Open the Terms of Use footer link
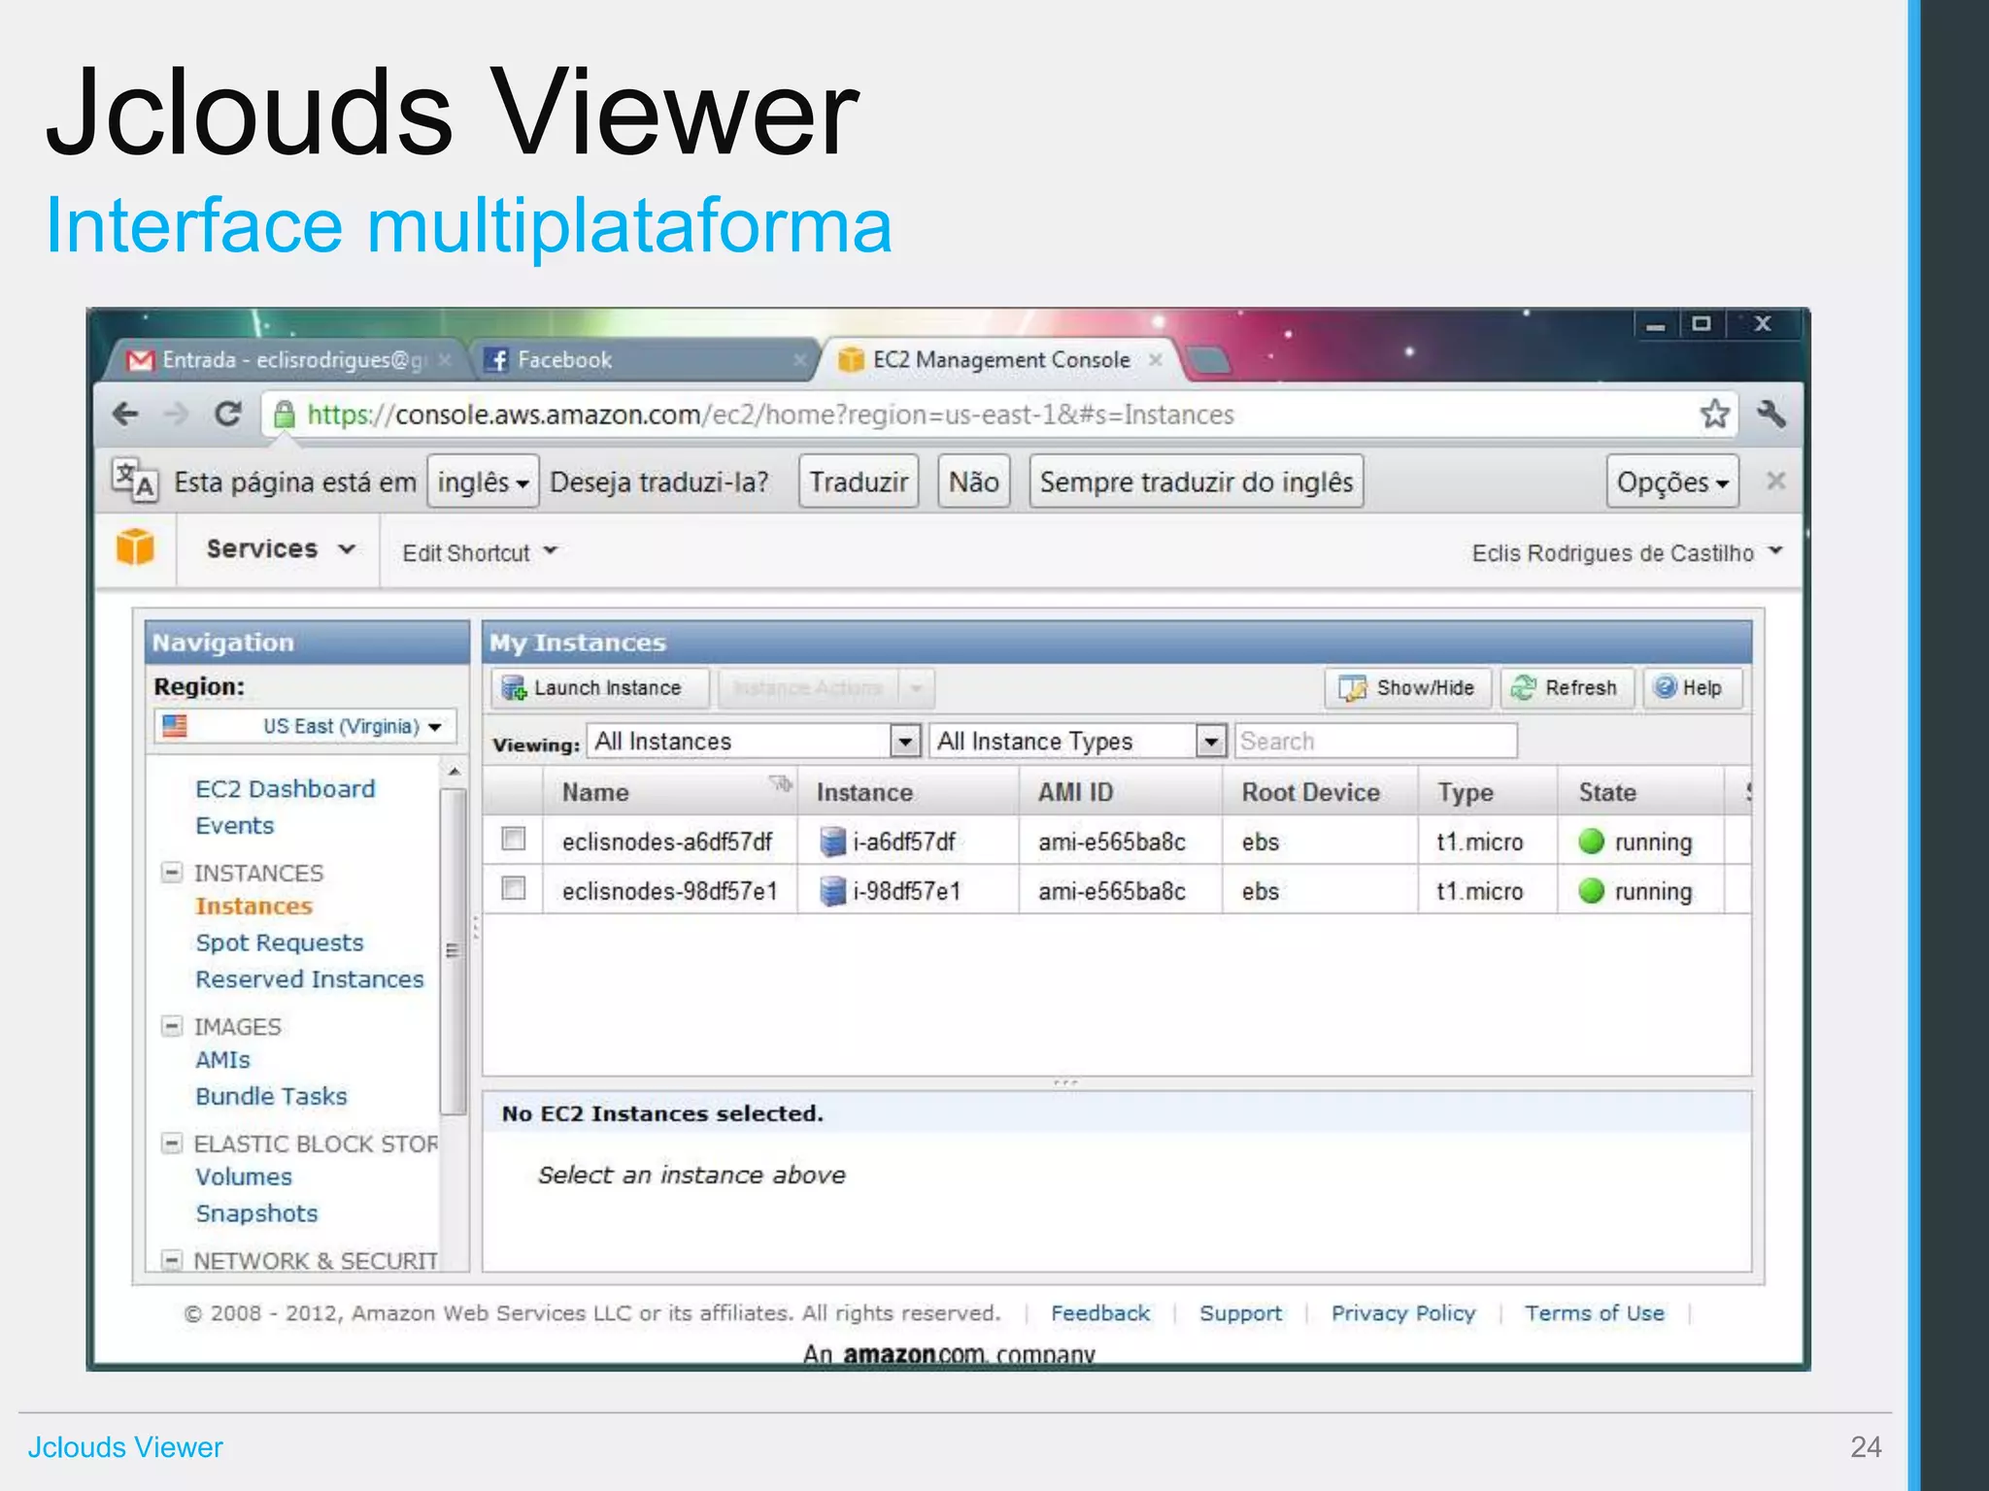 (x=1594, y=1313)
